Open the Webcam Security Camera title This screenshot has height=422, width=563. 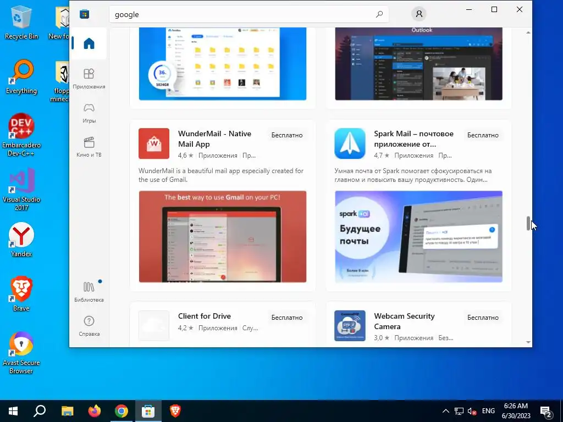pyautogui.click(x=404, y=321)
